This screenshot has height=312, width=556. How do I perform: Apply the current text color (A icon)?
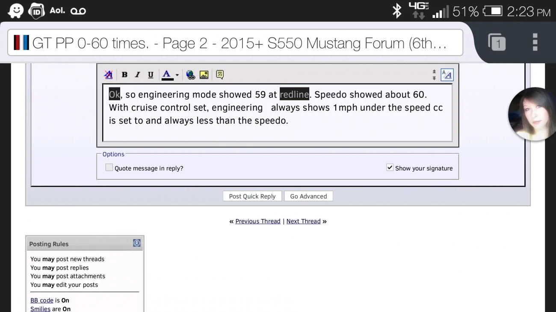pos(167,75)
